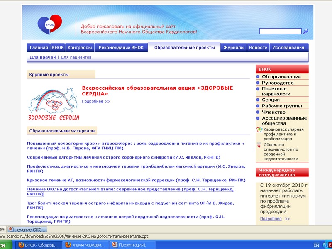Screen dimensions: 332x249
Task: Switch to ВНОК- Образов... Firefox taskbar window
Action: pos(38,245)
